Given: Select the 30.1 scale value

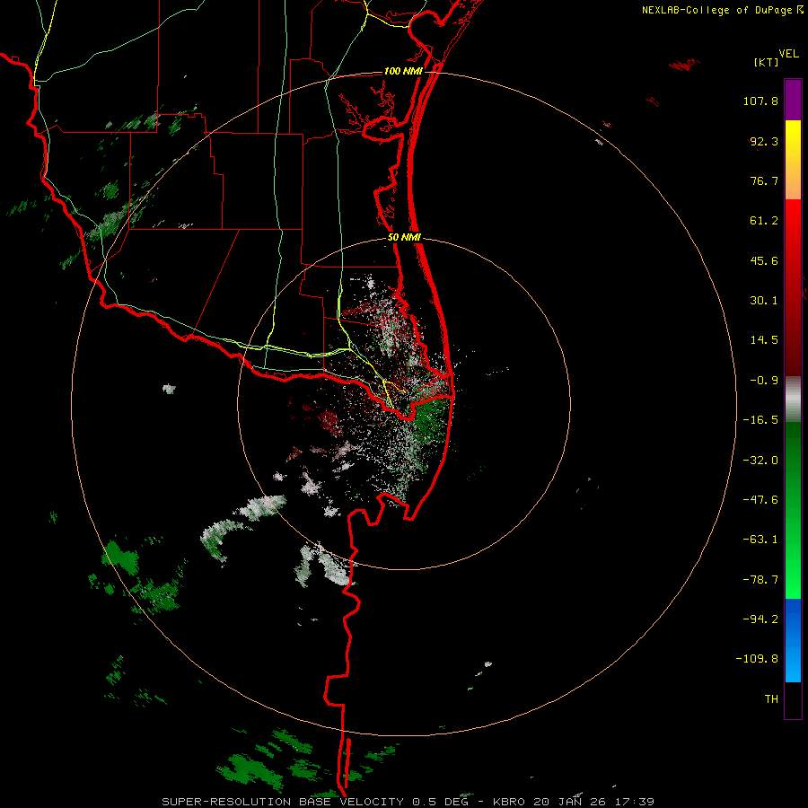Looking at the screenshot, I should (x=764, y=301).
